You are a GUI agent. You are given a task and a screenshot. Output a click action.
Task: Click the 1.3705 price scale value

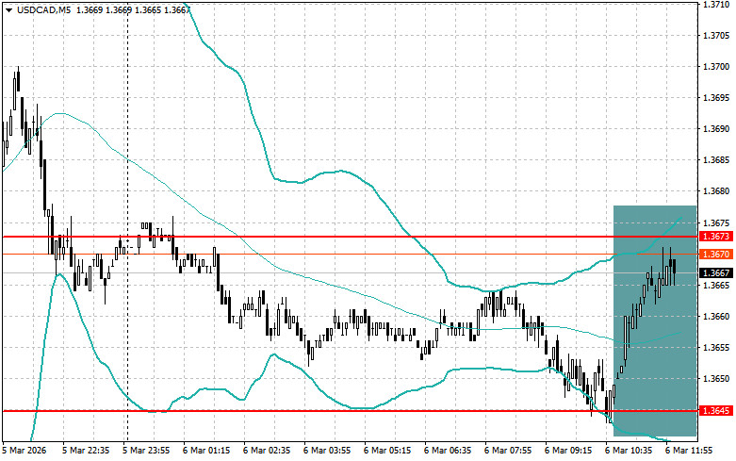[716, 35]
